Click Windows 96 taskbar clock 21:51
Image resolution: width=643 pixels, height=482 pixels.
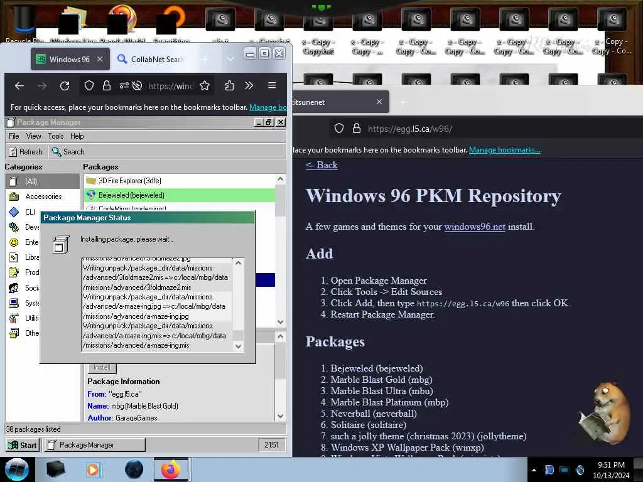pos(271,445)
